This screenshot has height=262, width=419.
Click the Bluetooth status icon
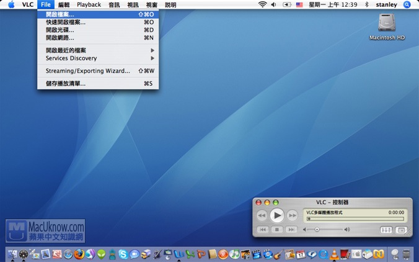(367, 4)
